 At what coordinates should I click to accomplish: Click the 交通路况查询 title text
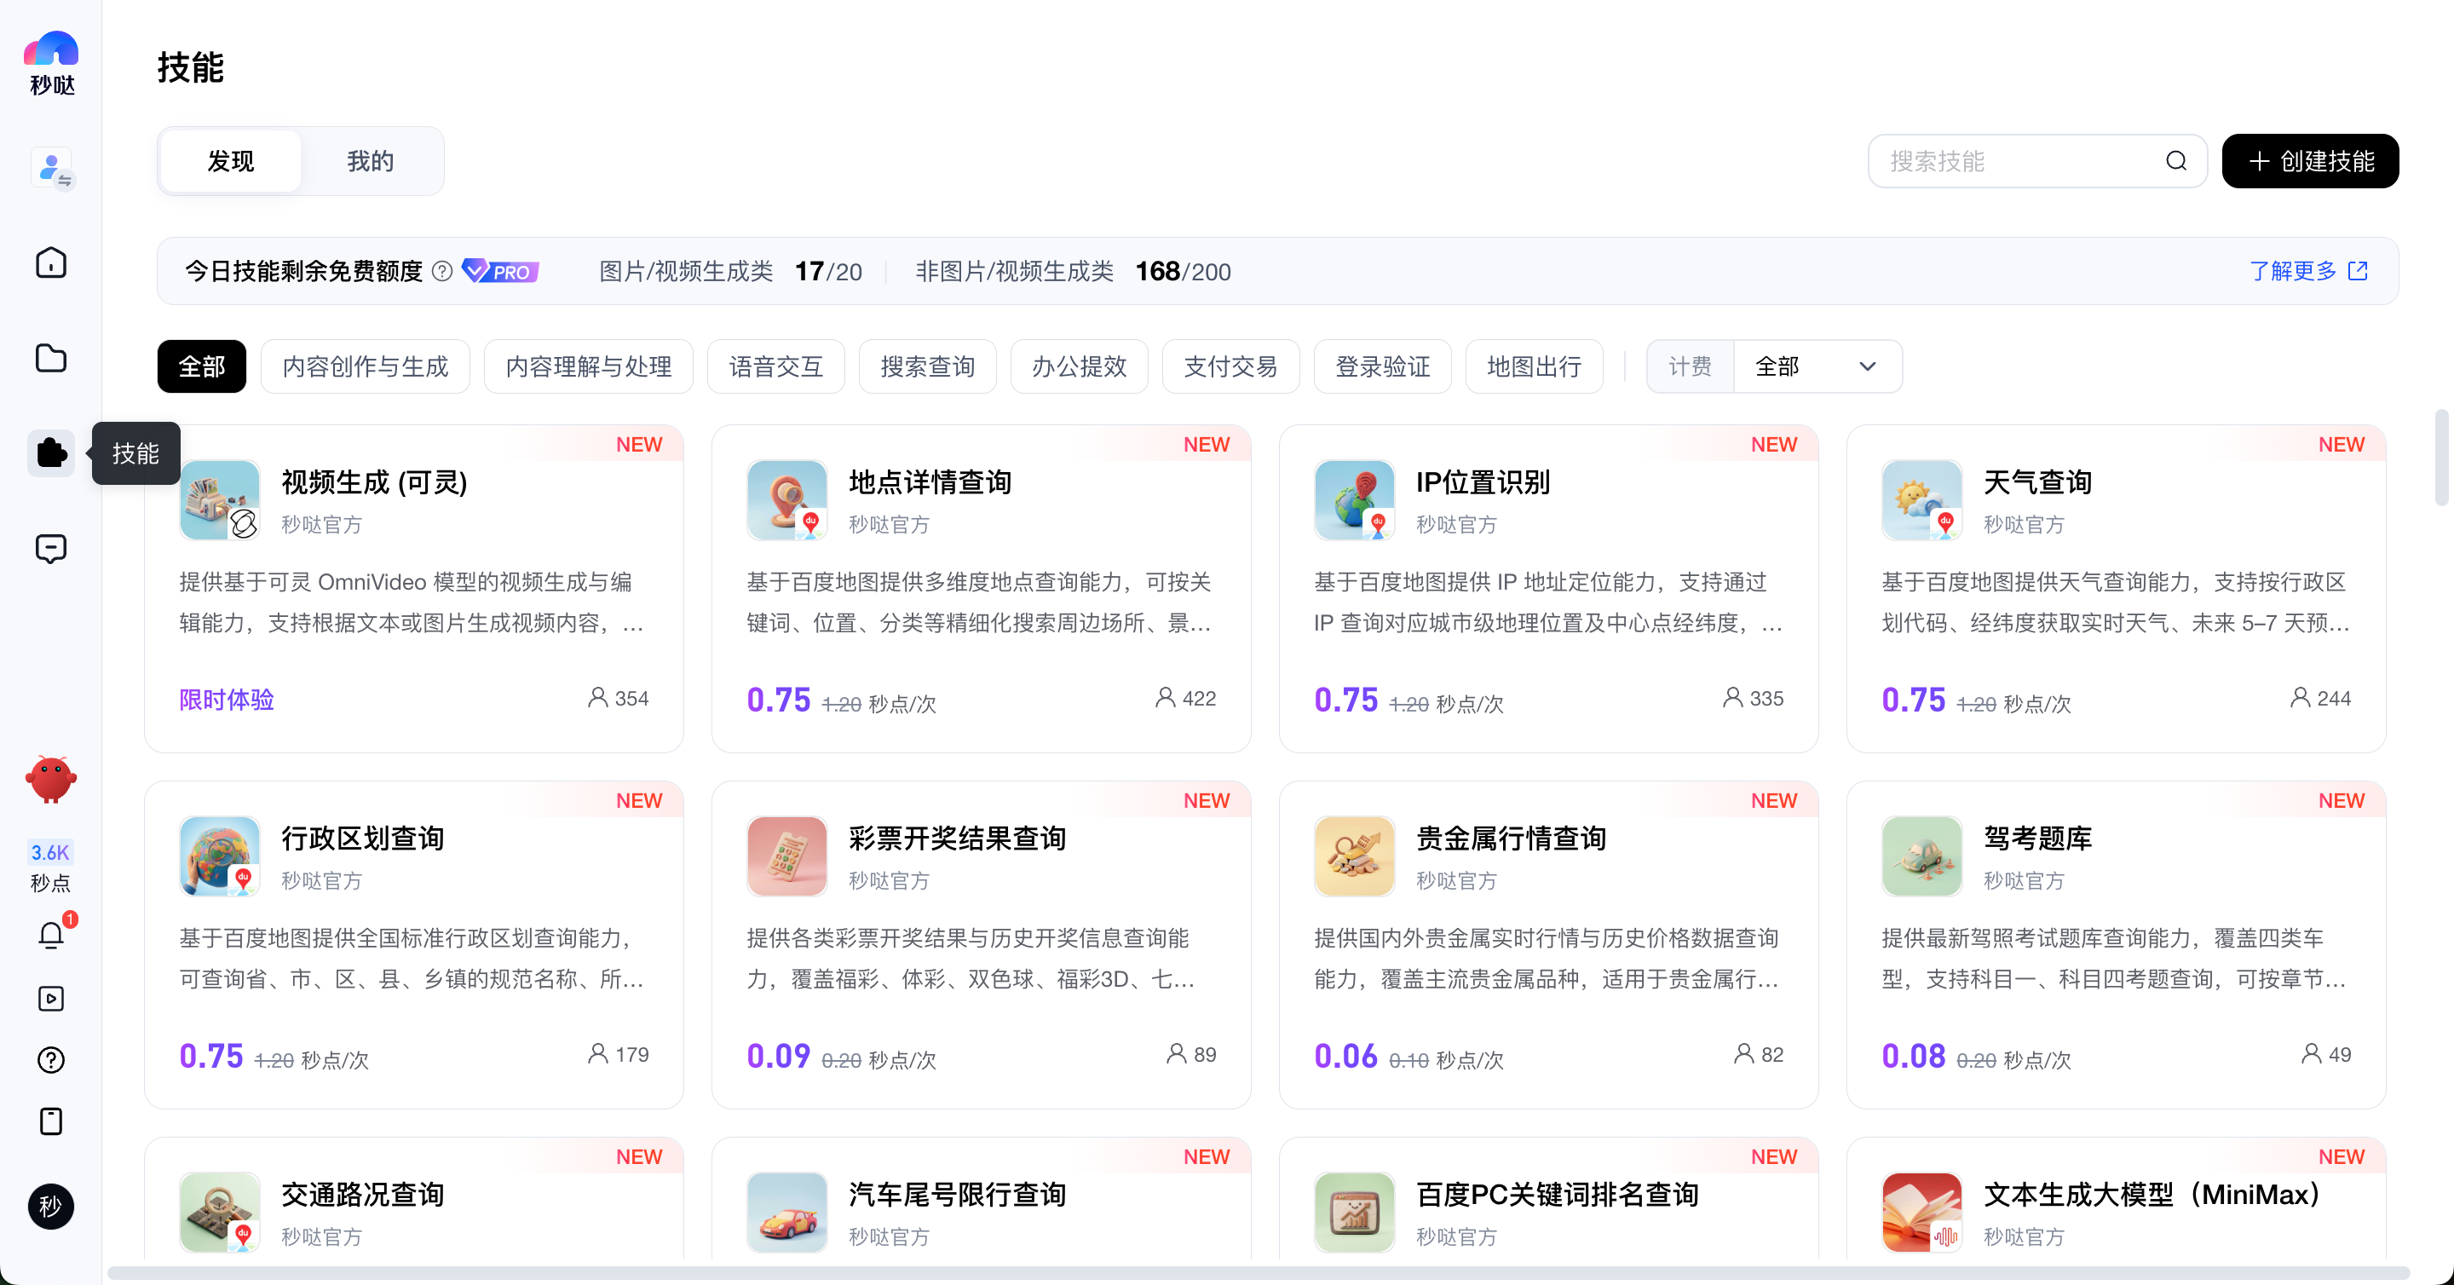tap(363, 1195)
